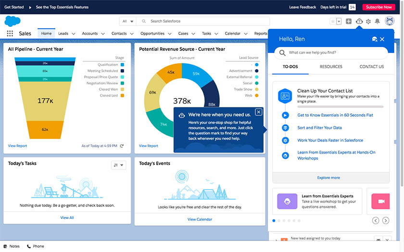This screenshot has height=252, width=404.
Task: Click the Subscribe Now button
Action: tap(379, 7)
